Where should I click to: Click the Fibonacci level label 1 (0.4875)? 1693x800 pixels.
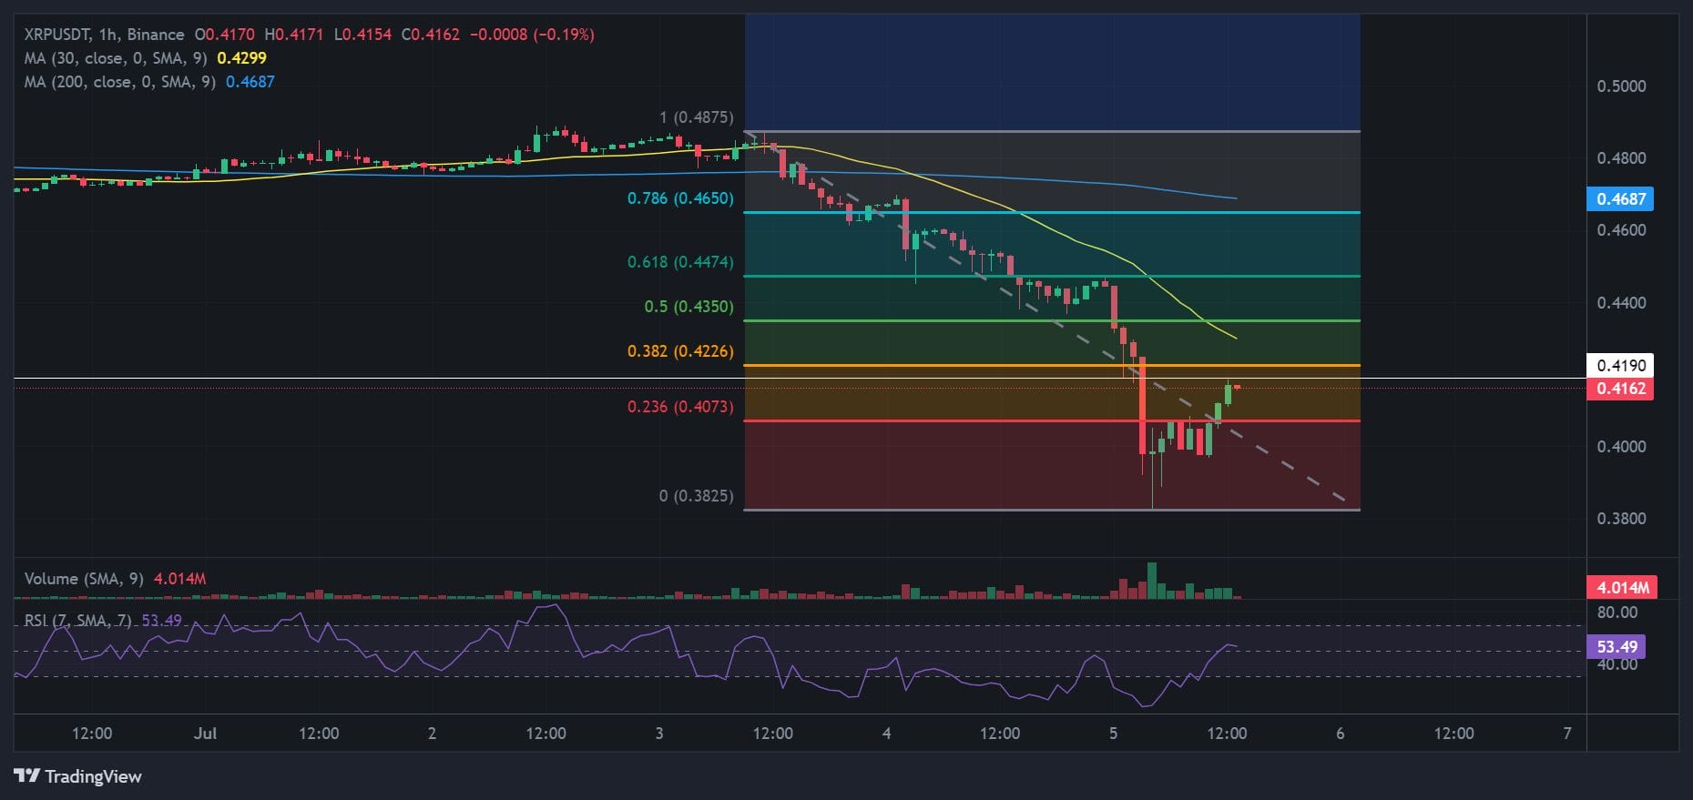(696, 117)
